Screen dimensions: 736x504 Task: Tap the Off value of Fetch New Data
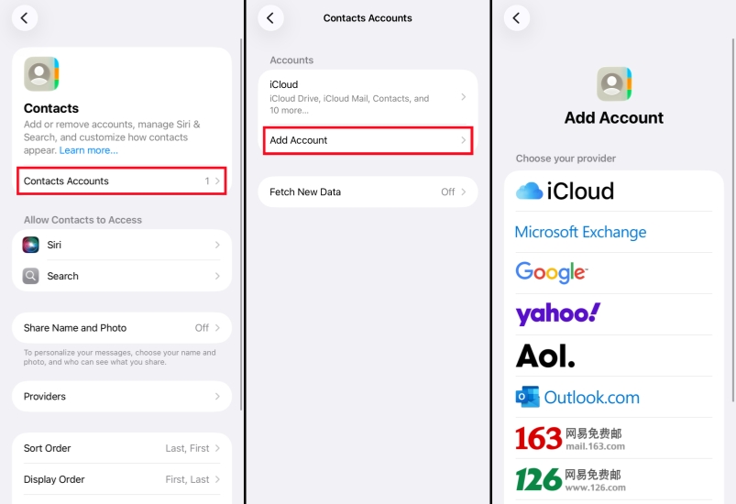pos(448,192)
